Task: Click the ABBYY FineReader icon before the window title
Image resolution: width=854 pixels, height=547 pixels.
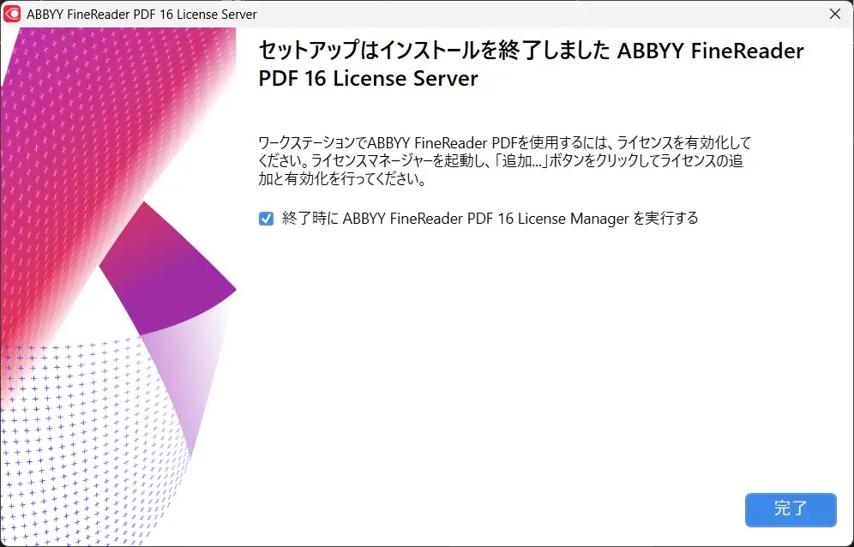Action: (x=15, y=14)
